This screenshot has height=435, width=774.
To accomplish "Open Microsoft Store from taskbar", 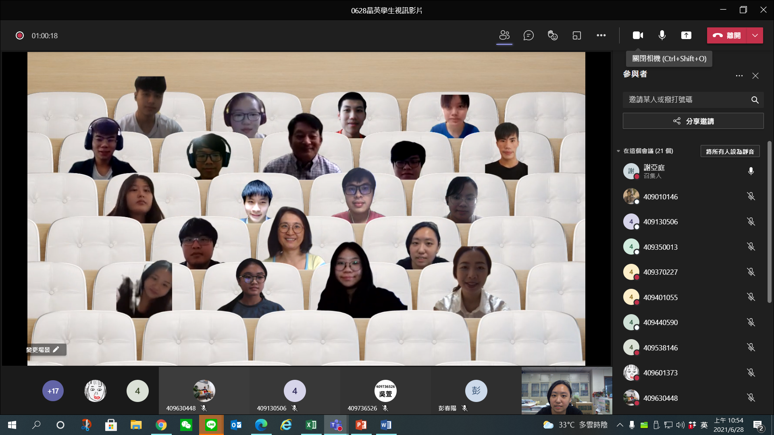I will 111,425.
